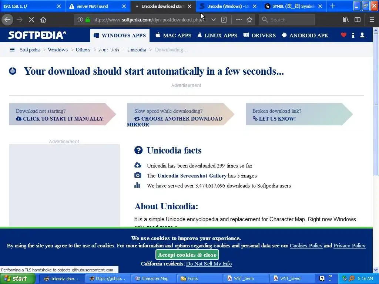Go back with the browser back arrow
This screenshot has width=379, height=284.
pos(7,20)
